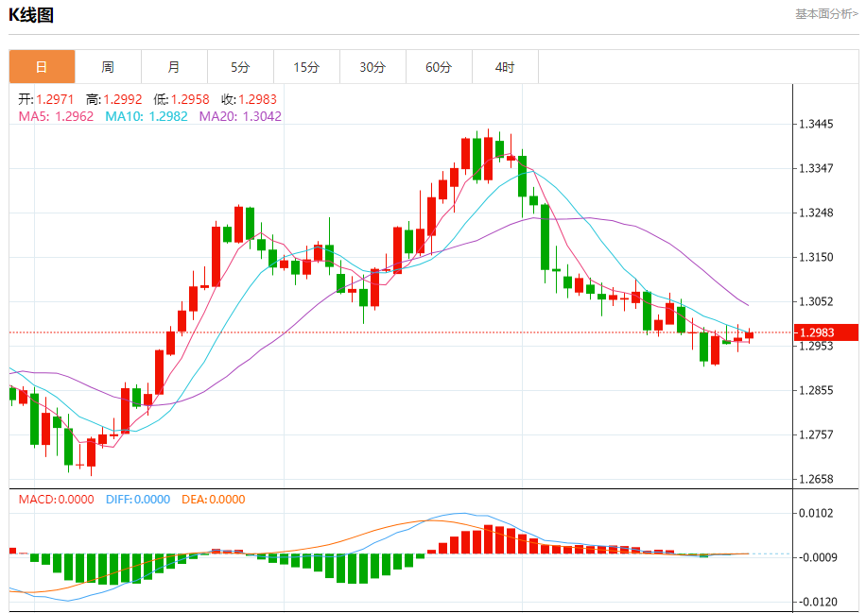Click the 1.3445 price axis label
Viewport: 866px width, 613px height.
pos(815,125)
